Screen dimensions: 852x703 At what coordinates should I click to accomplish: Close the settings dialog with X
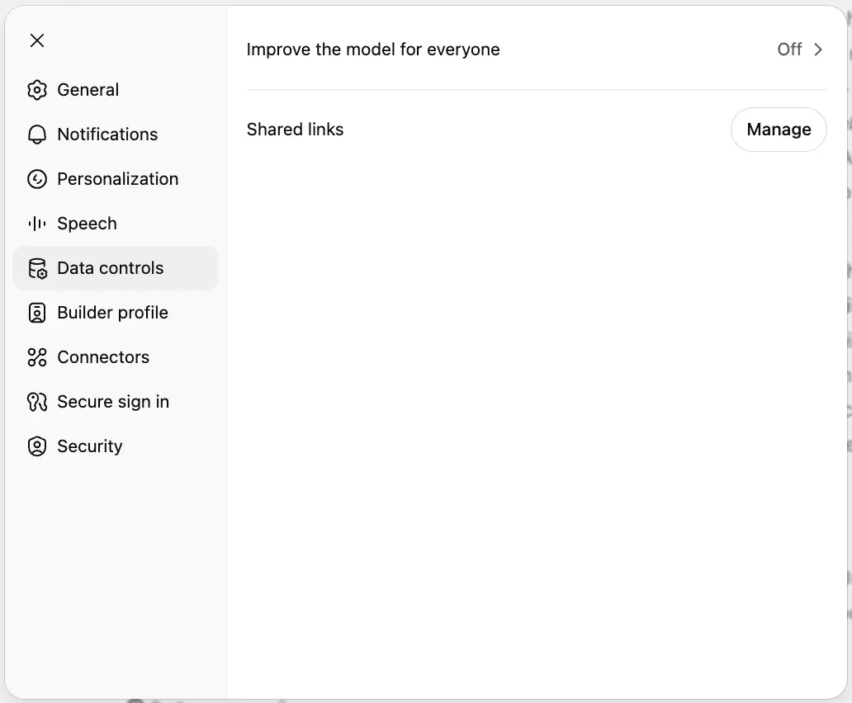(37, 40)
